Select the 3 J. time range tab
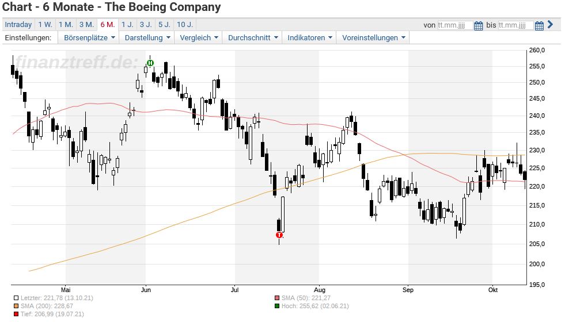The height and width of the screenshot is (322, 565). click(146, 25)
